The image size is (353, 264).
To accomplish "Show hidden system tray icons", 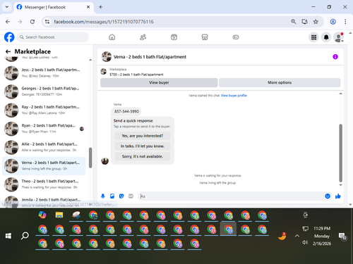I will (x=297, y=236).
